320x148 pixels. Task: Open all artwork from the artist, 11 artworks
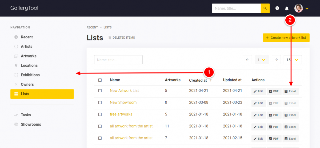point(131,126)
